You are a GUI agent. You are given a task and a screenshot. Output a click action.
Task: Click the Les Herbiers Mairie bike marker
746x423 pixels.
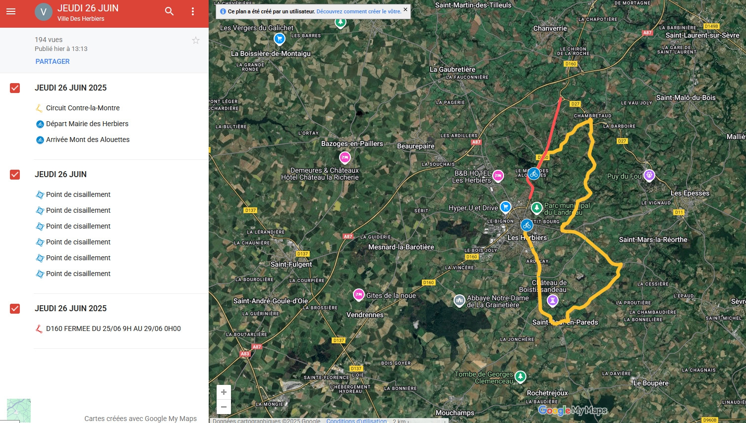pos(527,225)
